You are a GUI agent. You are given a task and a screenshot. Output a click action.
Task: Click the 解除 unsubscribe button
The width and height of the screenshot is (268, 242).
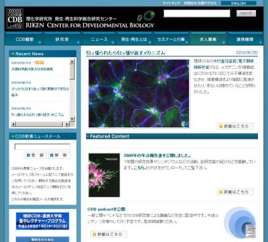pyautogui.click(x=59, y=155)
